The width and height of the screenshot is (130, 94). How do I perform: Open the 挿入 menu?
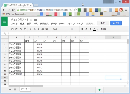click(x=36, y=24)
